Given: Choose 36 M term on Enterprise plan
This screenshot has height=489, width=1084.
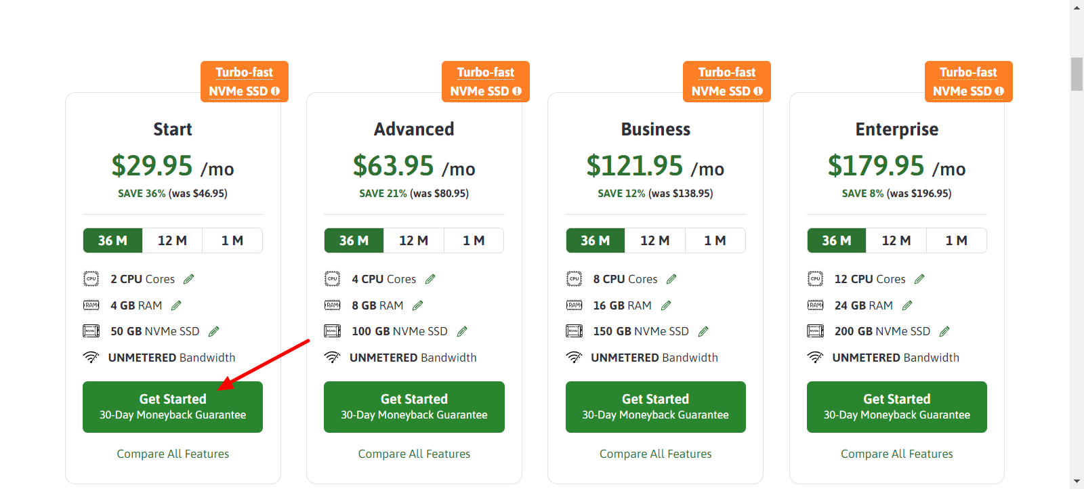Looking at the screenshot, I should click(837, 240).
